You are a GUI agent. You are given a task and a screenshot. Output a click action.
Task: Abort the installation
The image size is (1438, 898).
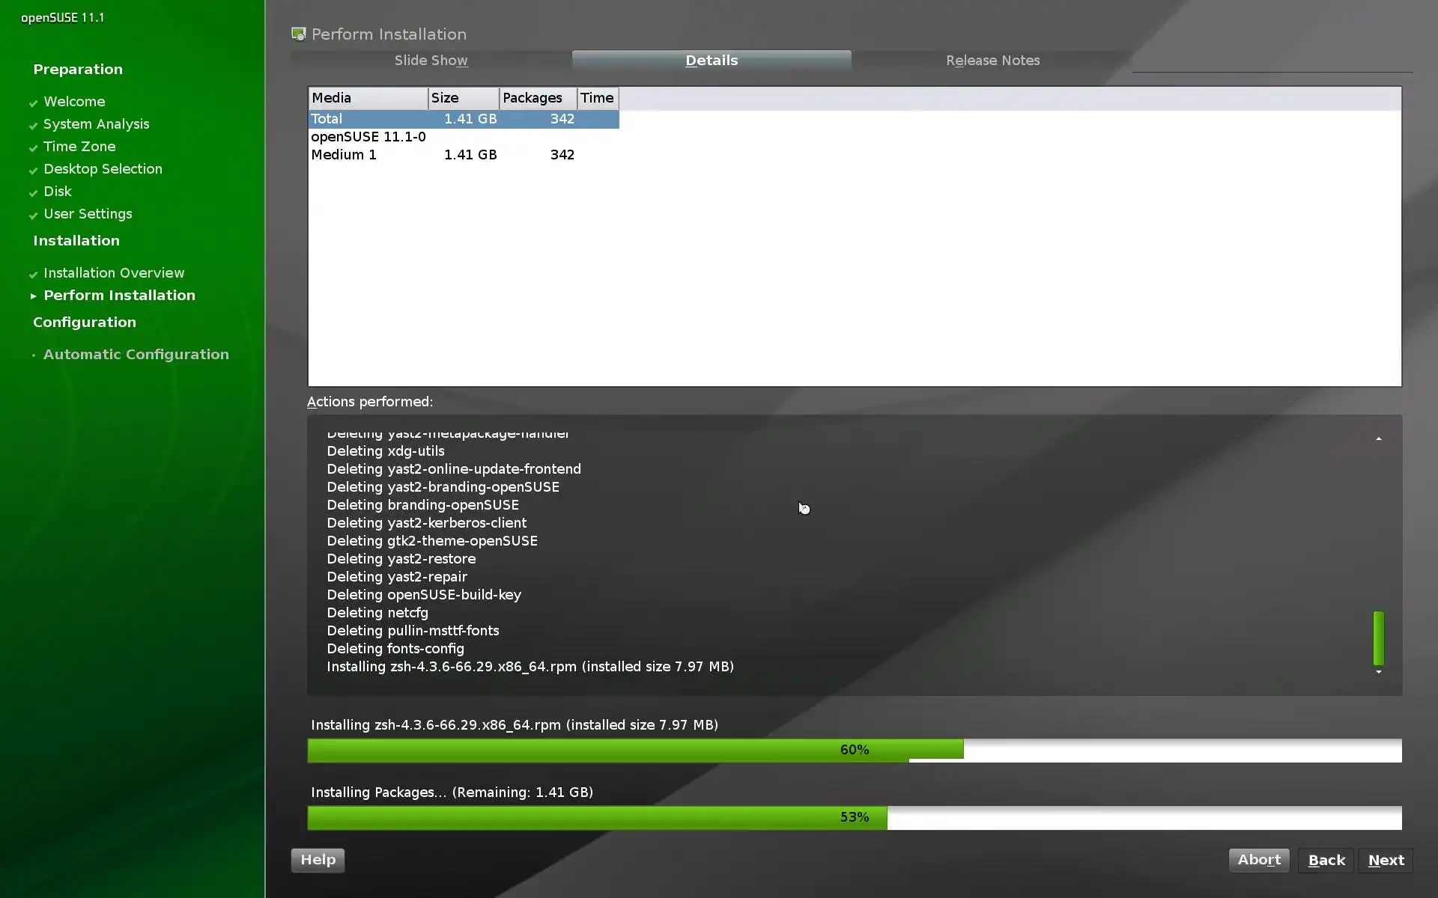click(x=1258, y=860)
